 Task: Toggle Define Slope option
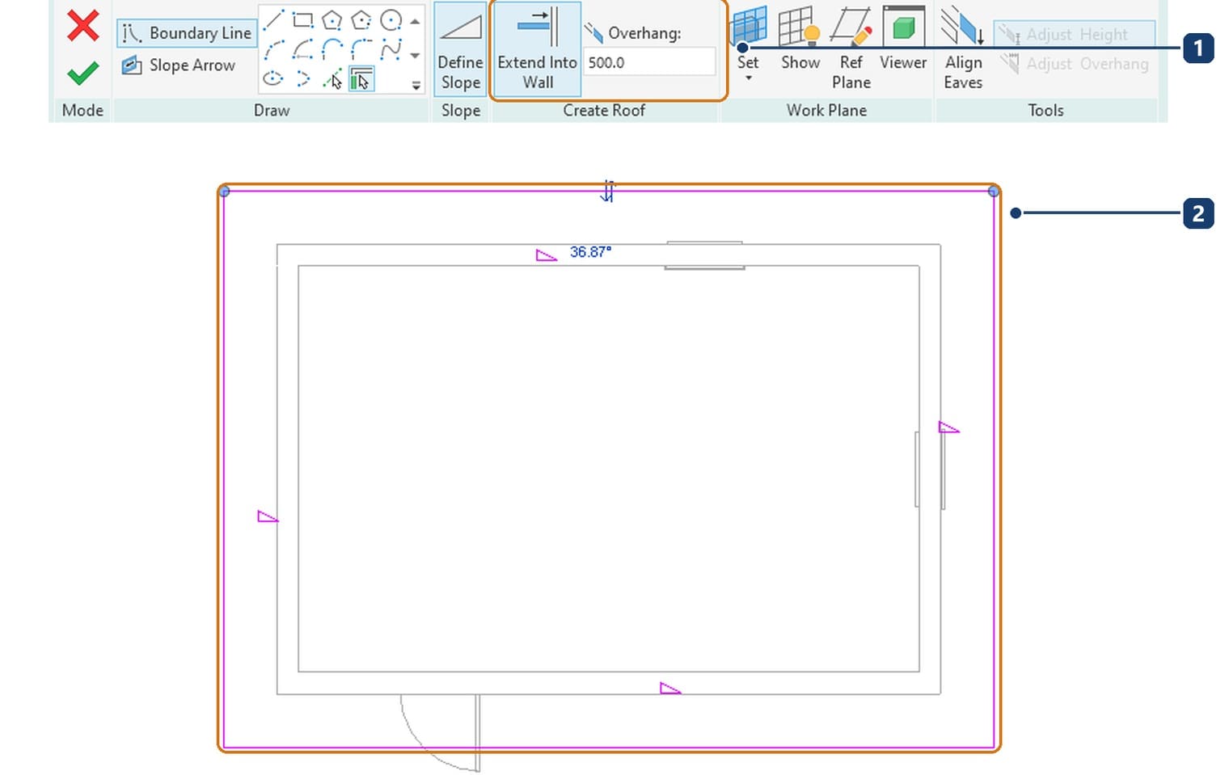(460, 50)
